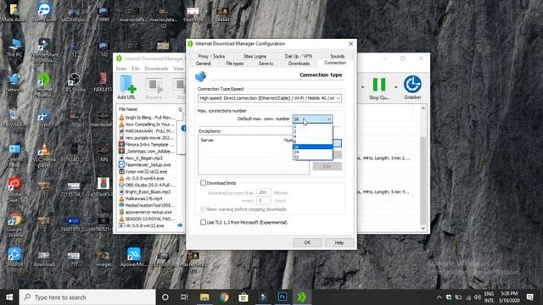The image size is (543, 305).
Task: Open File Explorer from the taskbar
Action: click(x=204, y=297)
